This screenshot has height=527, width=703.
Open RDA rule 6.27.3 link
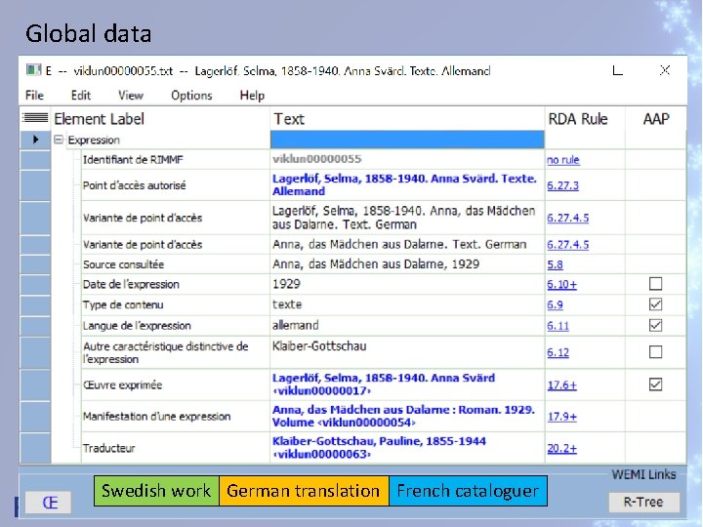[x=562, y=185]
